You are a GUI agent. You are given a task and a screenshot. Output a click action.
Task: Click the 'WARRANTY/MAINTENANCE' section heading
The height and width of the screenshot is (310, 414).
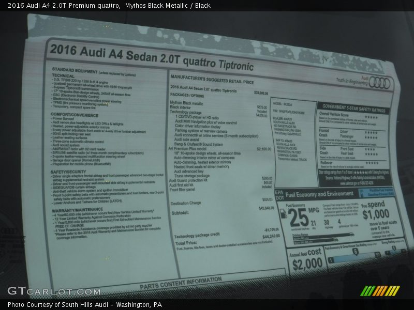pos(77,210)
